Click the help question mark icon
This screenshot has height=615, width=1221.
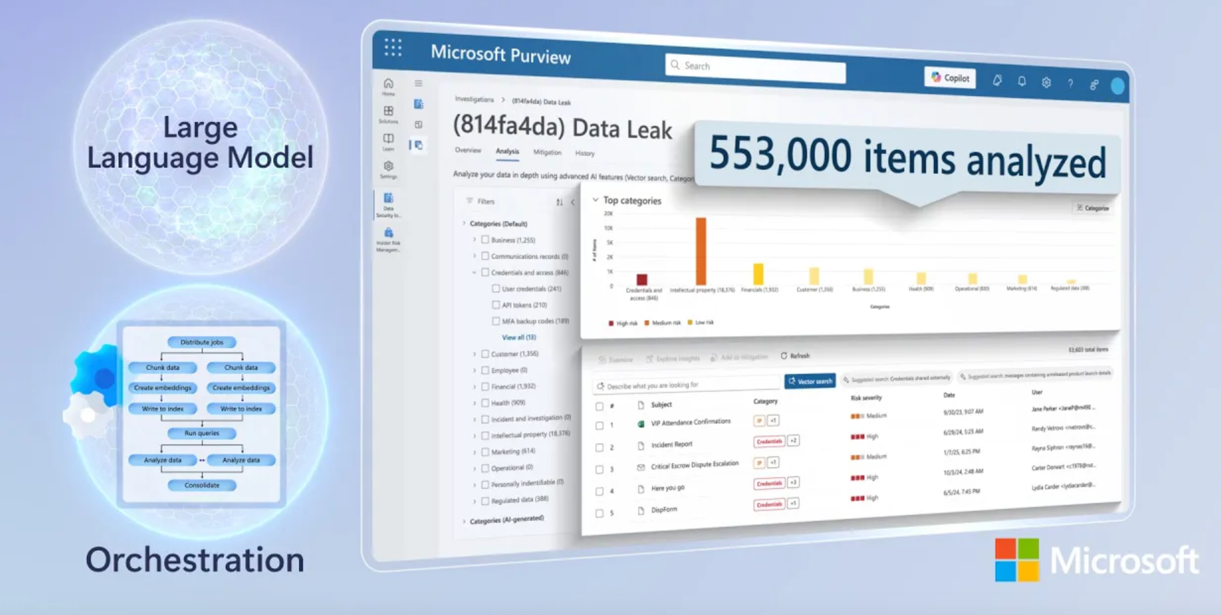coord(1070,84)
